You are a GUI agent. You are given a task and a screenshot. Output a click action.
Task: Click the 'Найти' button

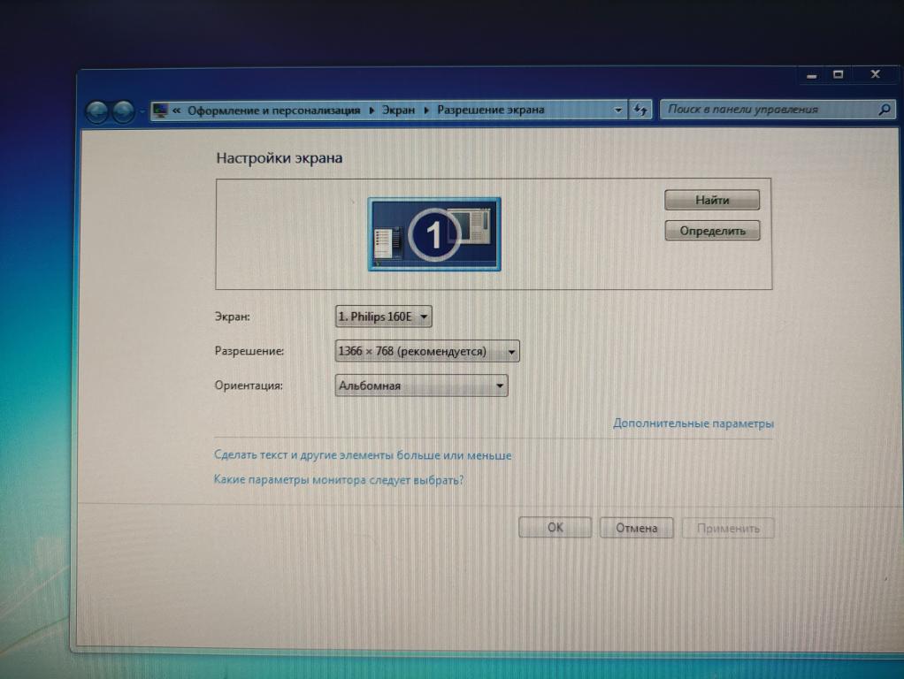coord(712,200)
